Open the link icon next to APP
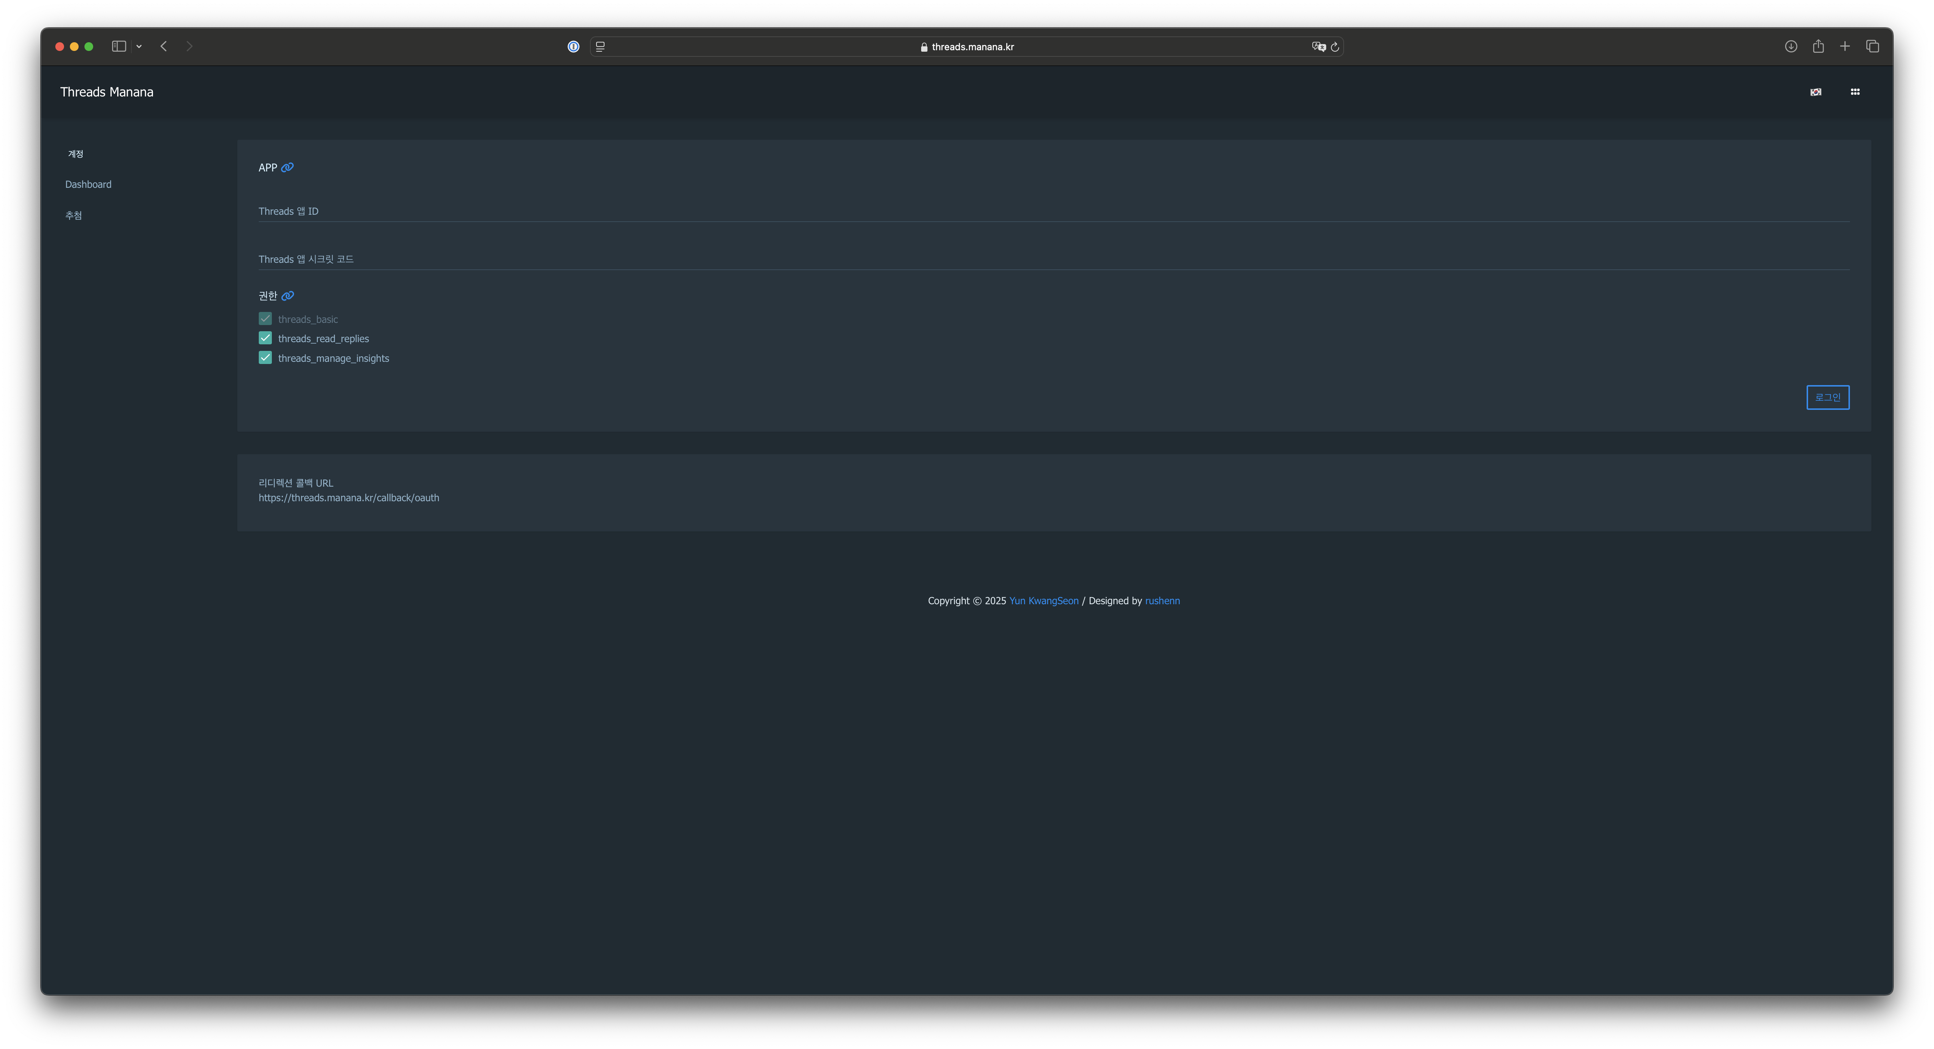 [287, 167]
